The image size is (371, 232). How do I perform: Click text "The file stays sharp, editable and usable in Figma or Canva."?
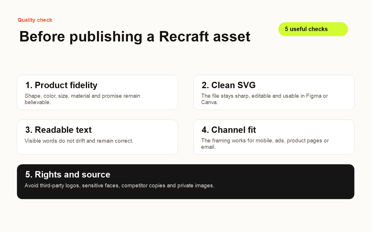[265, 99]
